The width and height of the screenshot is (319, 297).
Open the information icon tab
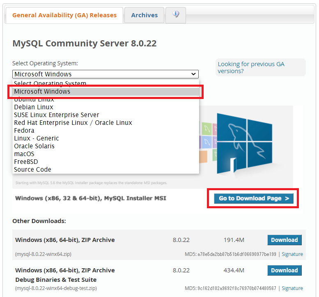pos(176,15)
